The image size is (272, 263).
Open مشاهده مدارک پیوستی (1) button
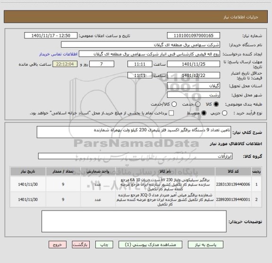pyautogui.click(x=150, y=245)
